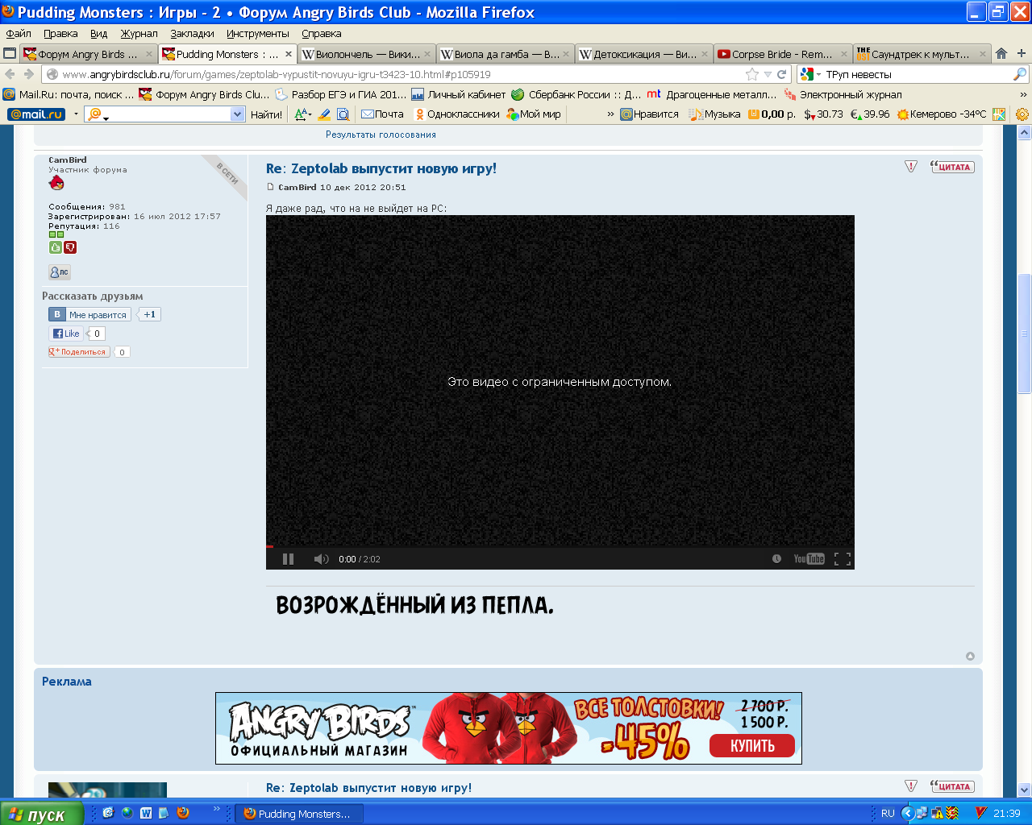The width and height of the screenshot is (1032, 825).
Task: Open 'Результаты голосования' link
Action: pyautogui.click(x=381, y=135)
